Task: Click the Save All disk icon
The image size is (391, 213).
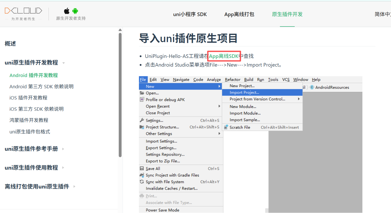Action: click(x=141, y=168)
